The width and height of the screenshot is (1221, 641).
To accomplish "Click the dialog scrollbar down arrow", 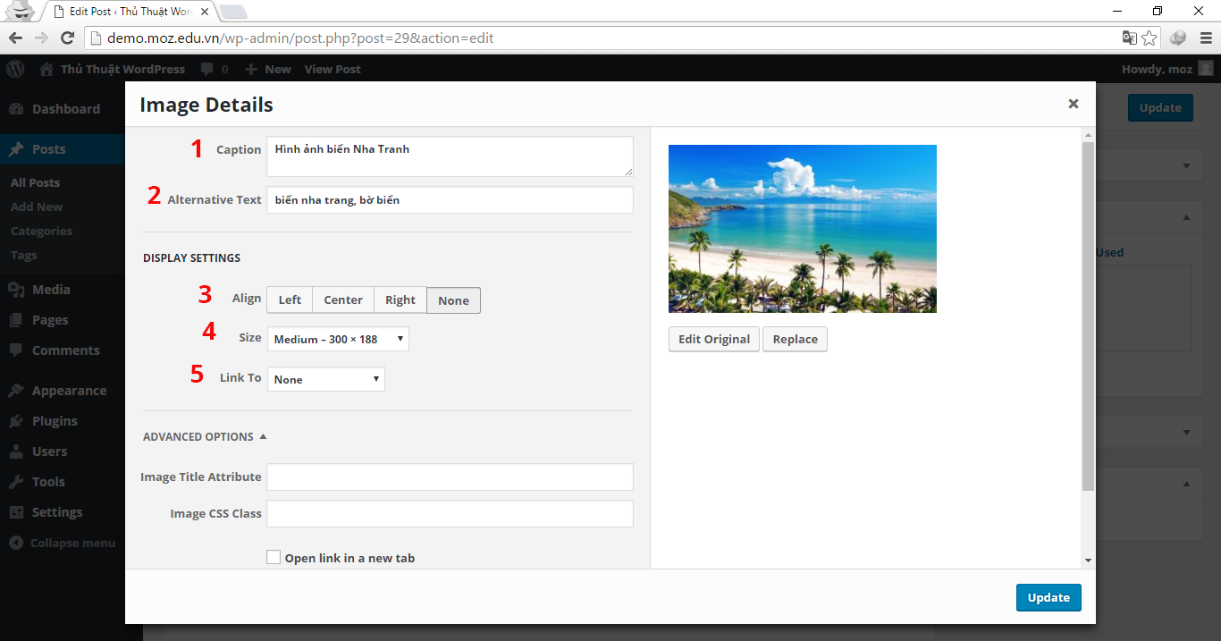I will (x=1088, y=561).
